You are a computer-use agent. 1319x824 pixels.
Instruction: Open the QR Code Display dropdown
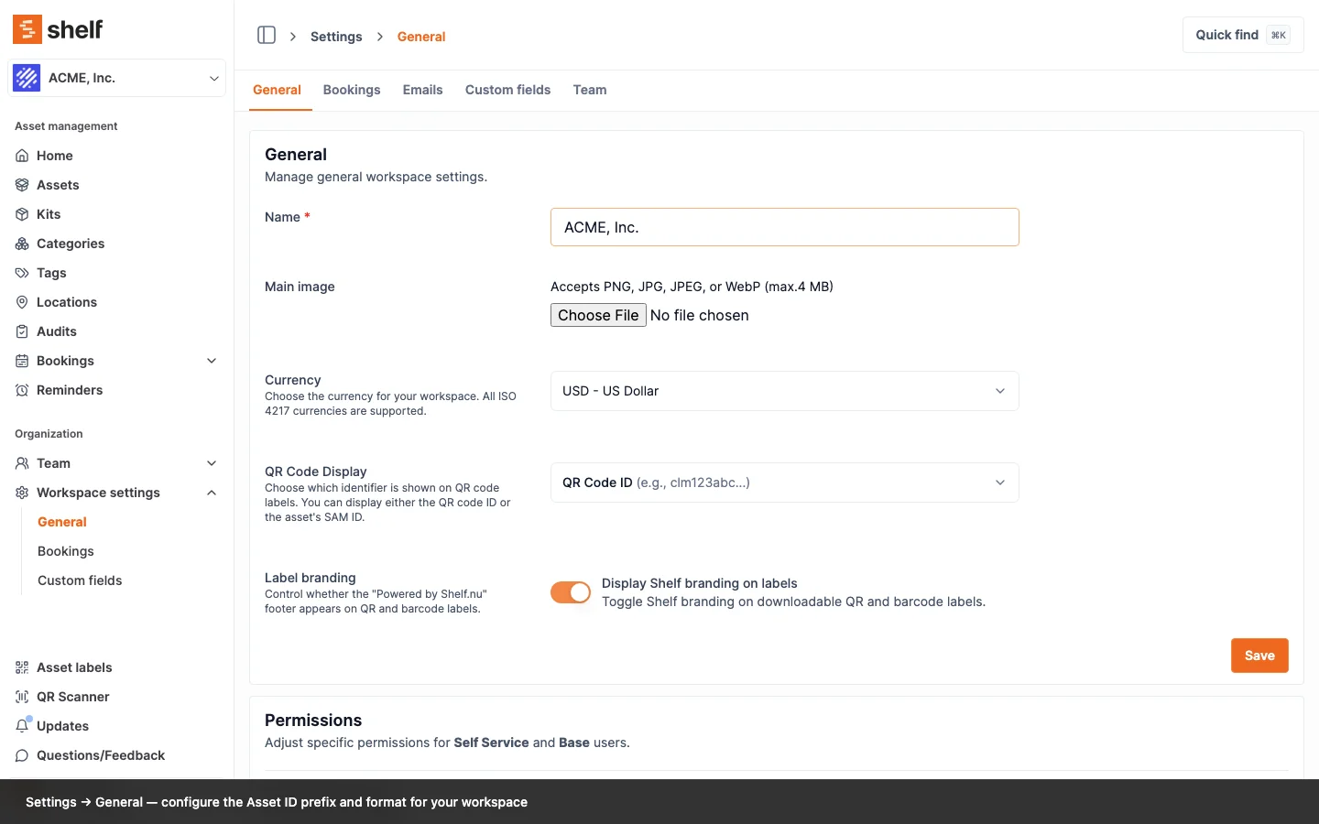784,482
